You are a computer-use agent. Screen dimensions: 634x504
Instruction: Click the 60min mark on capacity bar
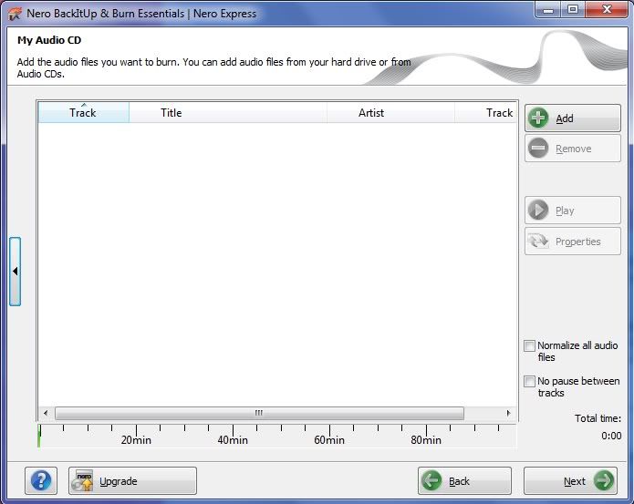coord(329,440)
